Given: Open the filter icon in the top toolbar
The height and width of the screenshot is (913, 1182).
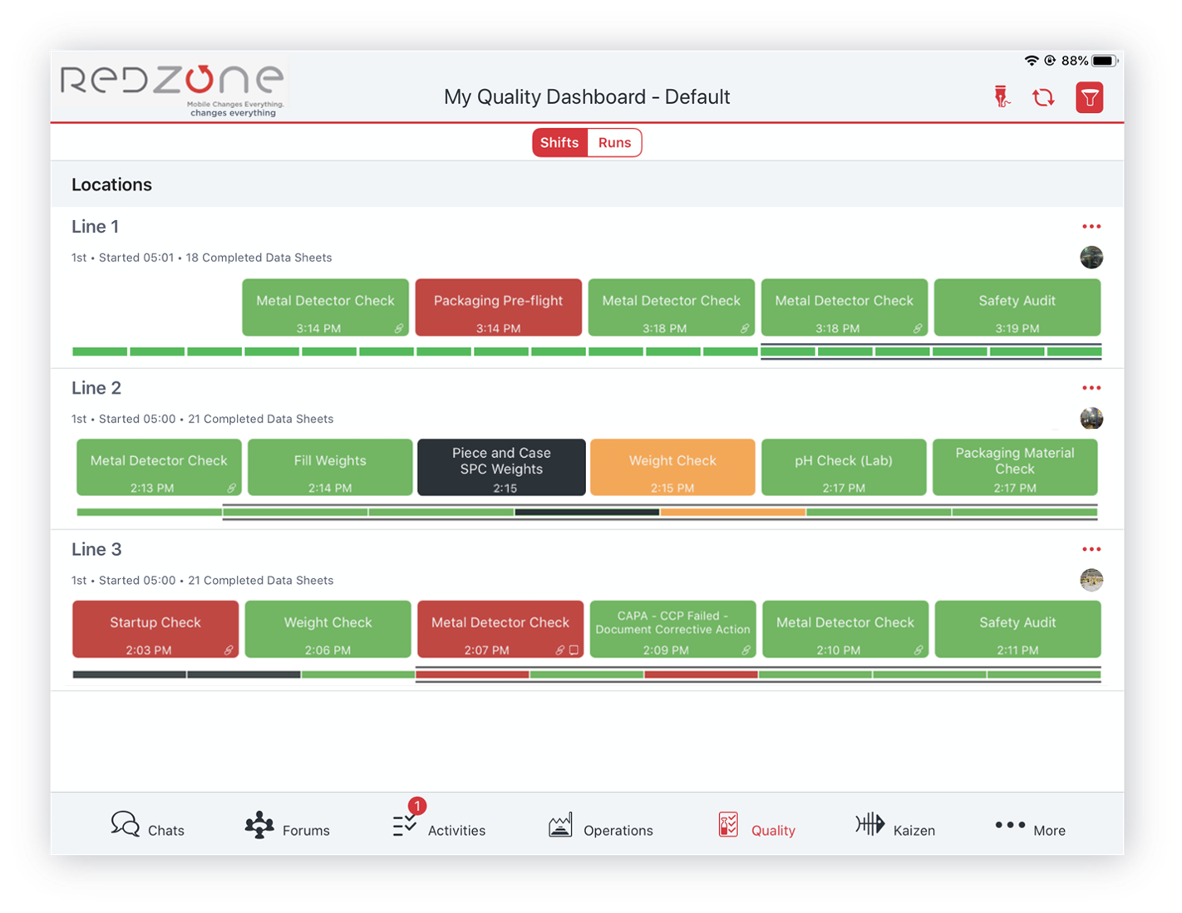Looking at the screenshot, I should tap(1090, 97).
